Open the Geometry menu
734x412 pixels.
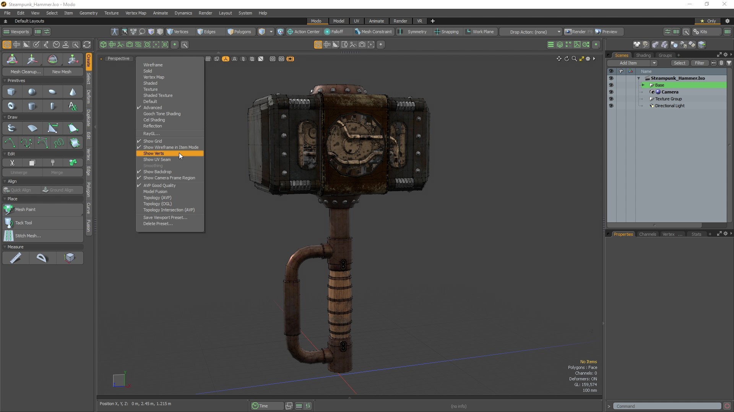pos(88,13)
